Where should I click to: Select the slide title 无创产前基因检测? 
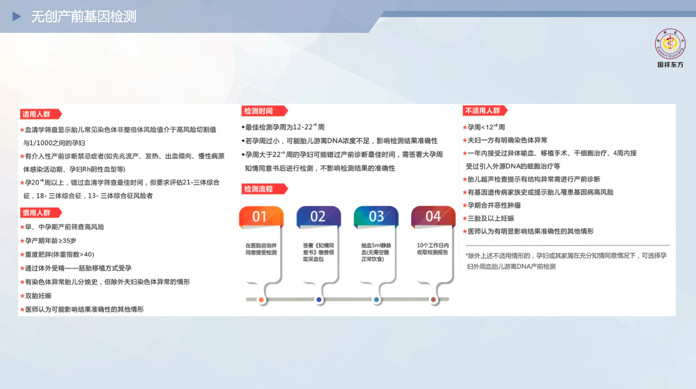(x=83, y=17)
